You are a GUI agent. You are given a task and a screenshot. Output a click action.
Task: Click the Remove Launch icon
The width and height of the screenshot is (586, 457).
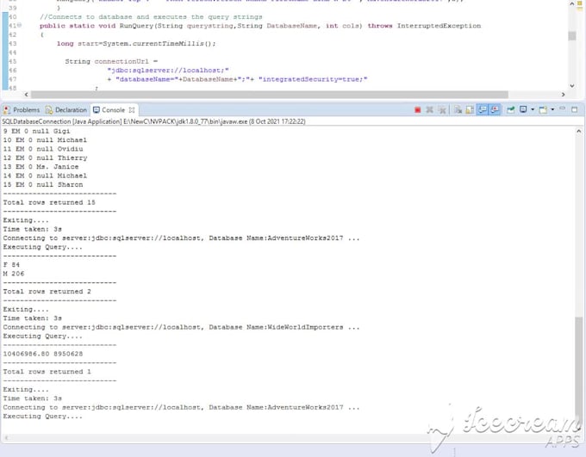430,110
